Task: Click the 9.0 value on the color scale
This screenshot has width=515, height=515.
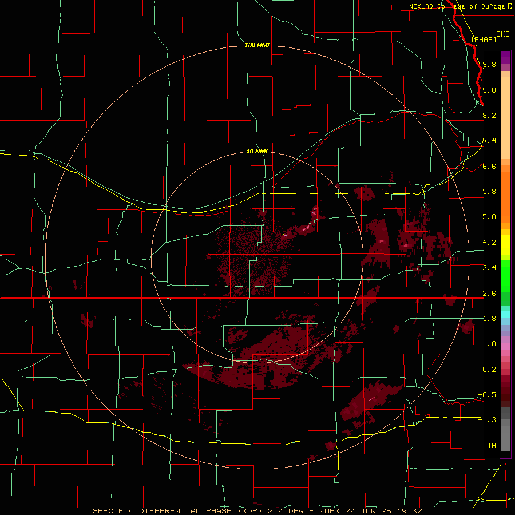Action: point(489,90)
